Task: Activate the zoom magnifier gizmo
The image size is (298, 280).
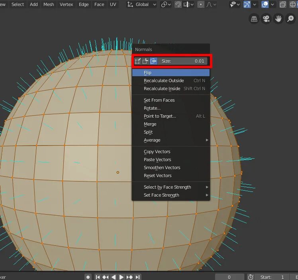Action: coord(290,19)
